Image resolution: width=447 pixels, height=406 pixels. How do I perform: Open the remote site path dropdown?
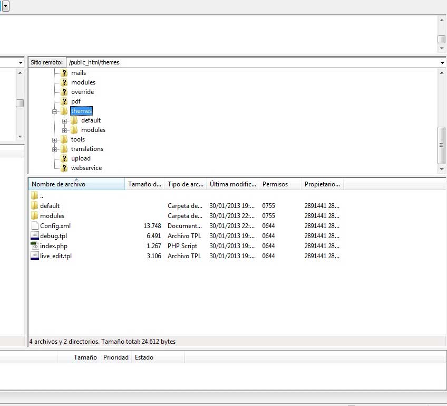[x=442, y=62]
